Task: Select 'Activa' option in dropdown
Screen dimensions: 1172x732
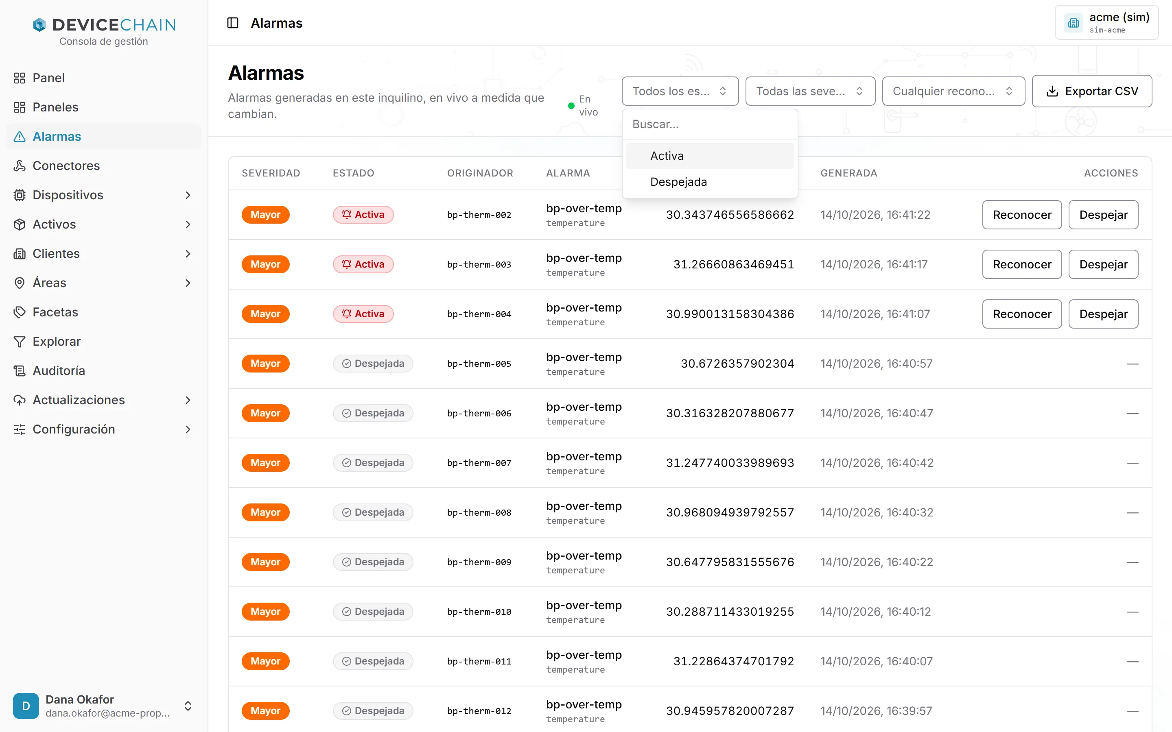Action: click(x=709, y=156)
